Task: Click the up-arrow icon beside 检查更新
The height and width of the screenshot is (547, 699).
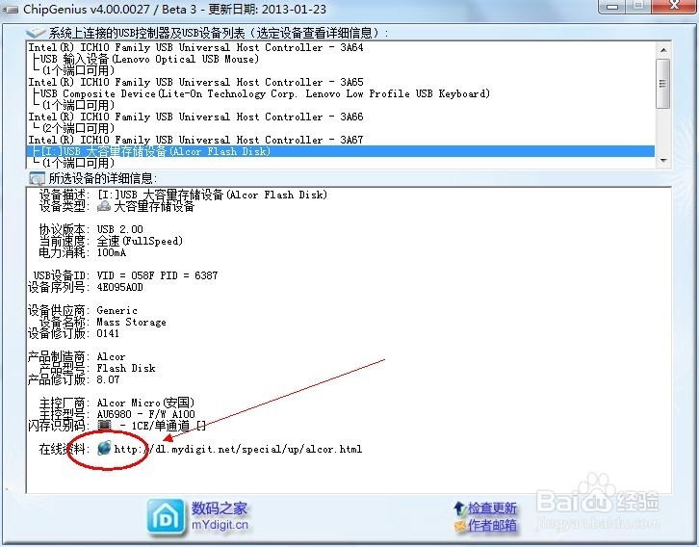Action: coord(459,508)
